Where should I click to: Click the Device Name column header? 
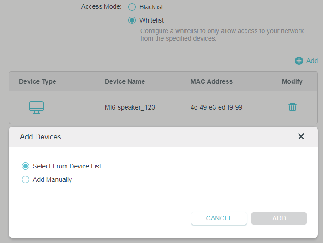[125, 81]
